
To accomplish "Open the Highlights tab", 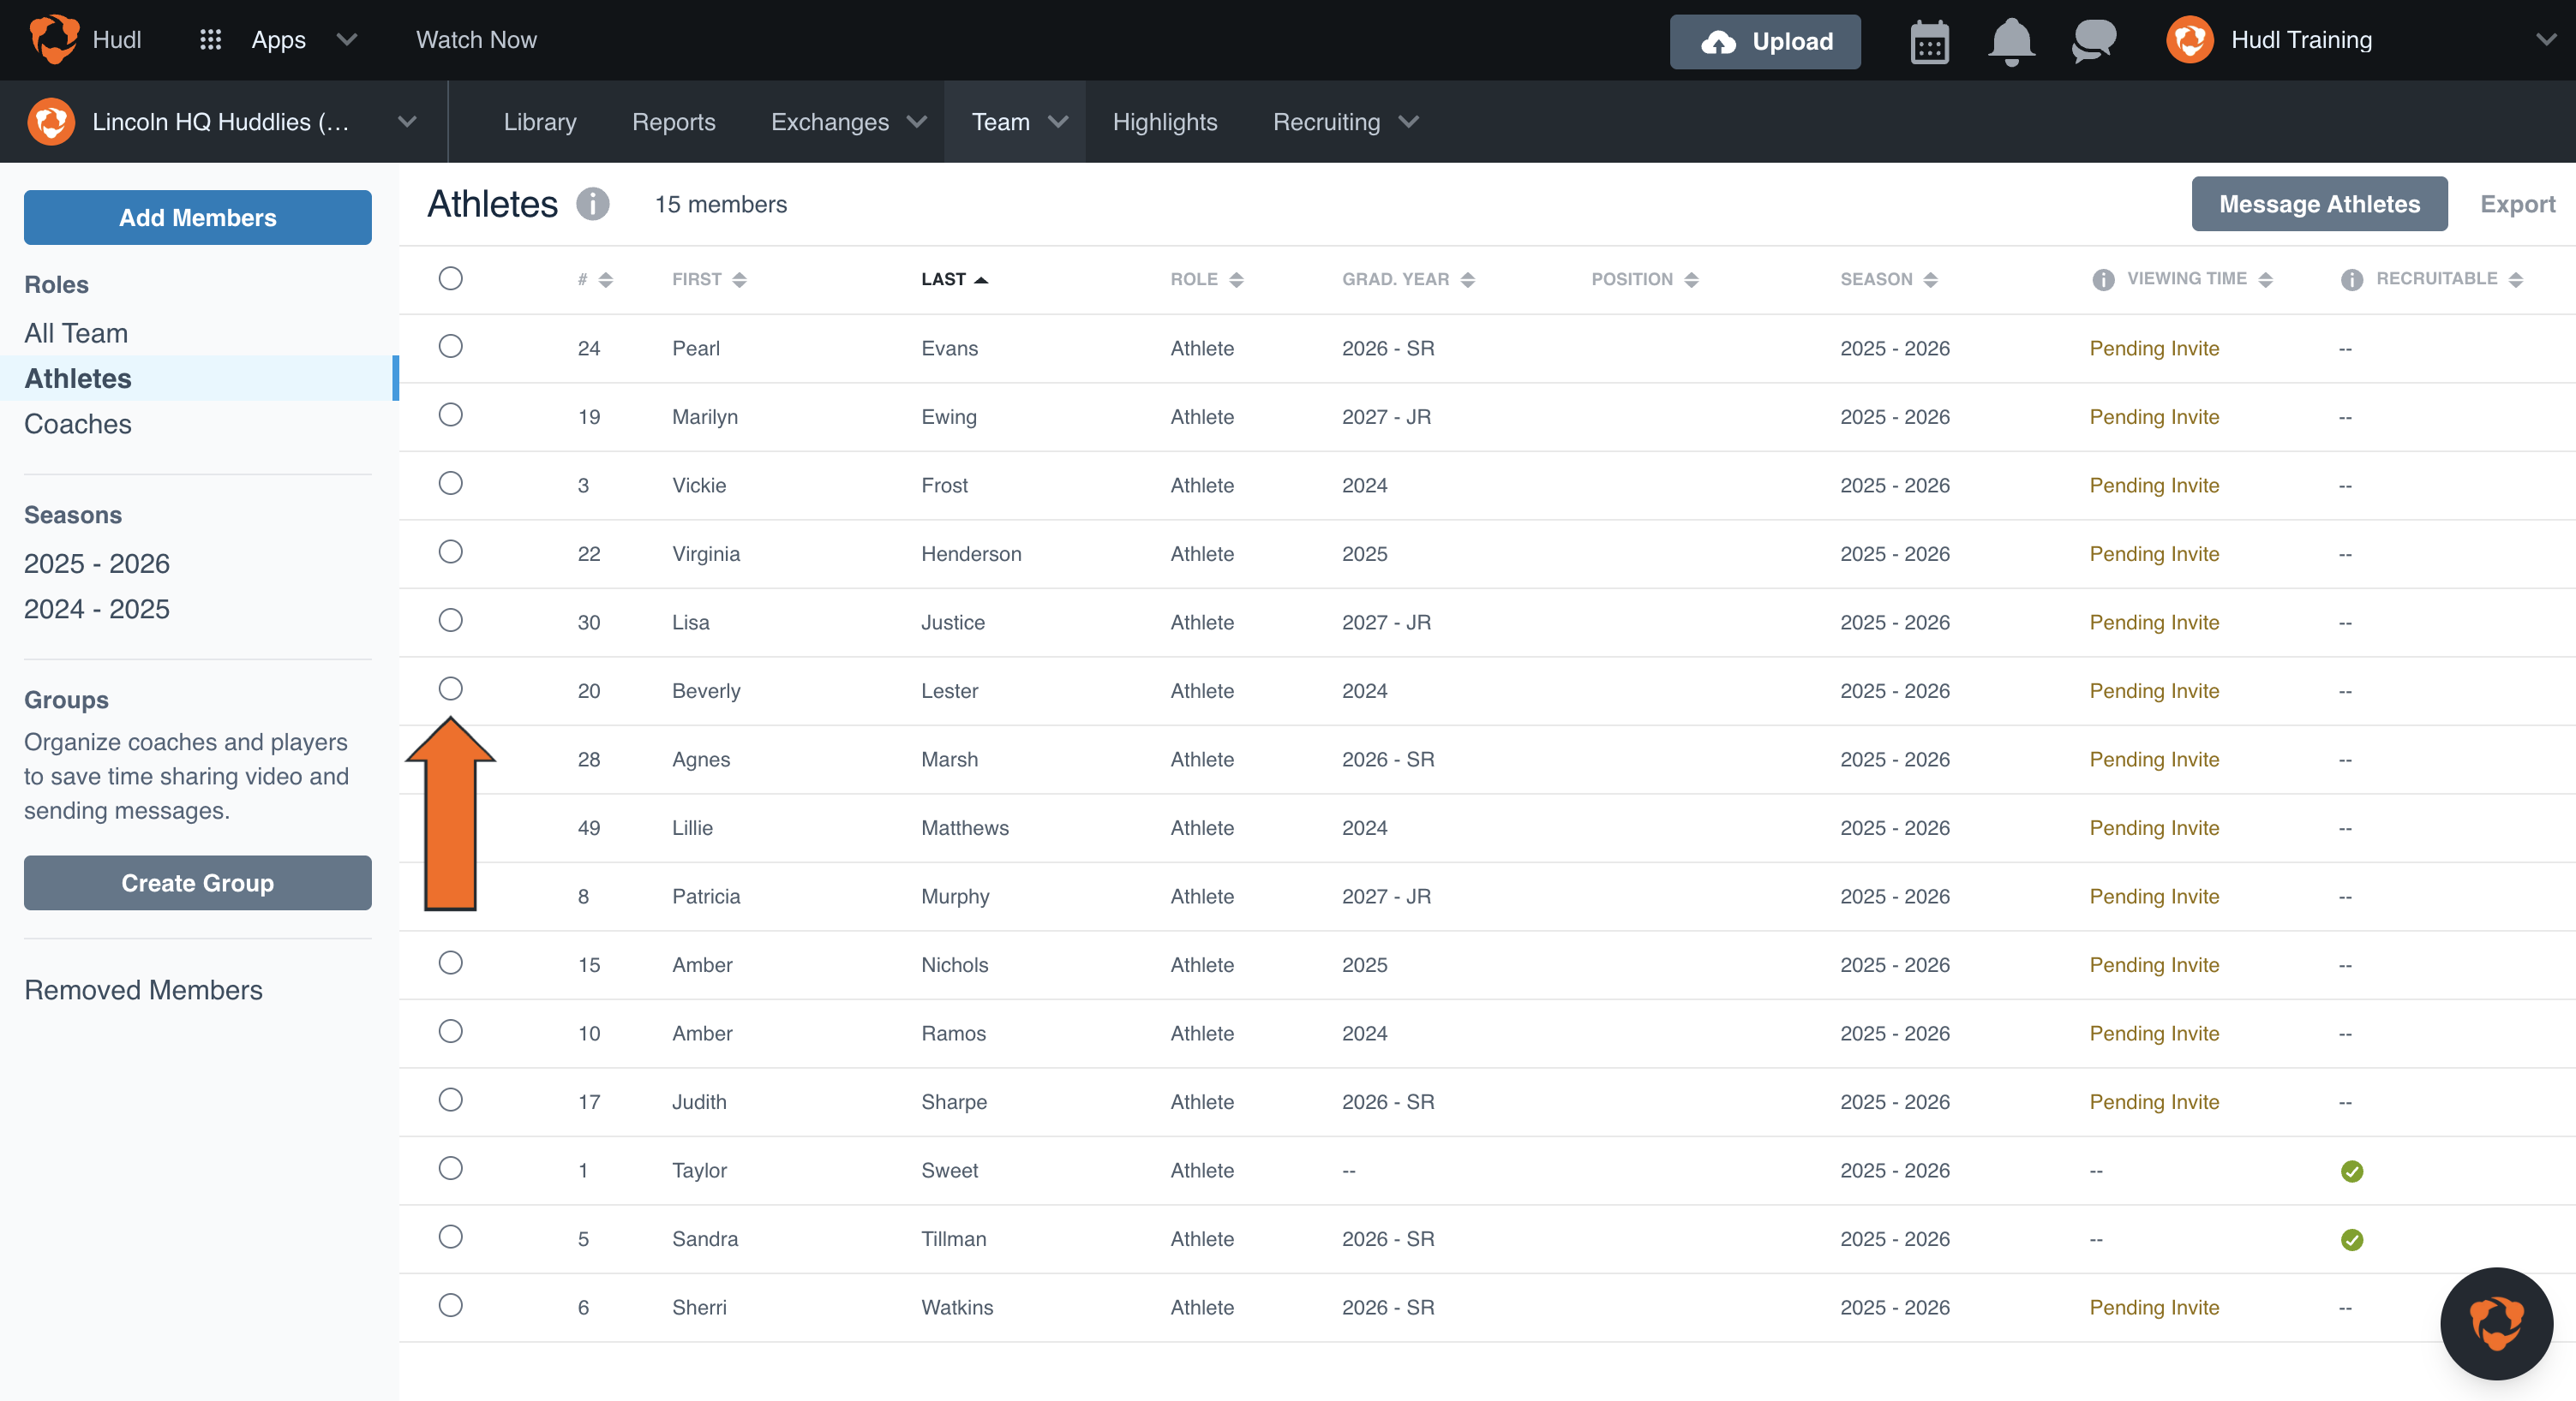I will coord(1165,122).
